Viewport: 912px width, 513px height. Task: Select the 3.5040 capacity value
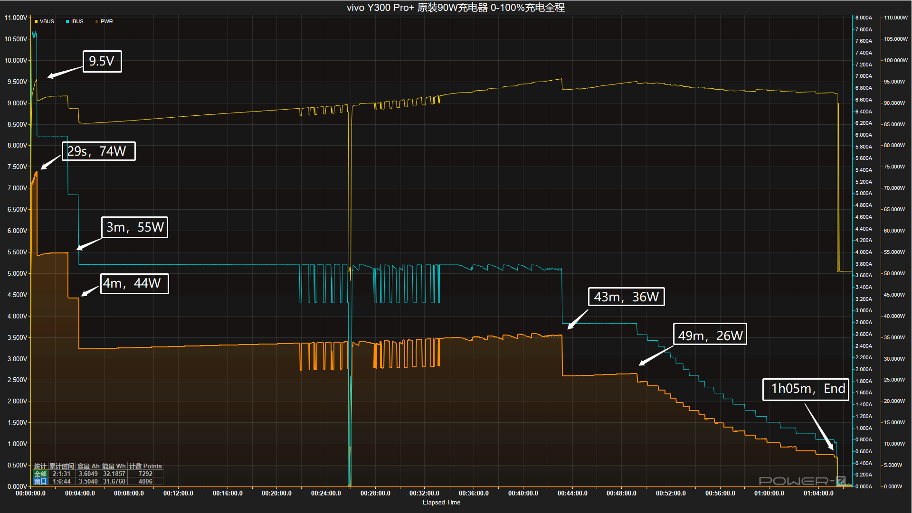tap(88, 481)
